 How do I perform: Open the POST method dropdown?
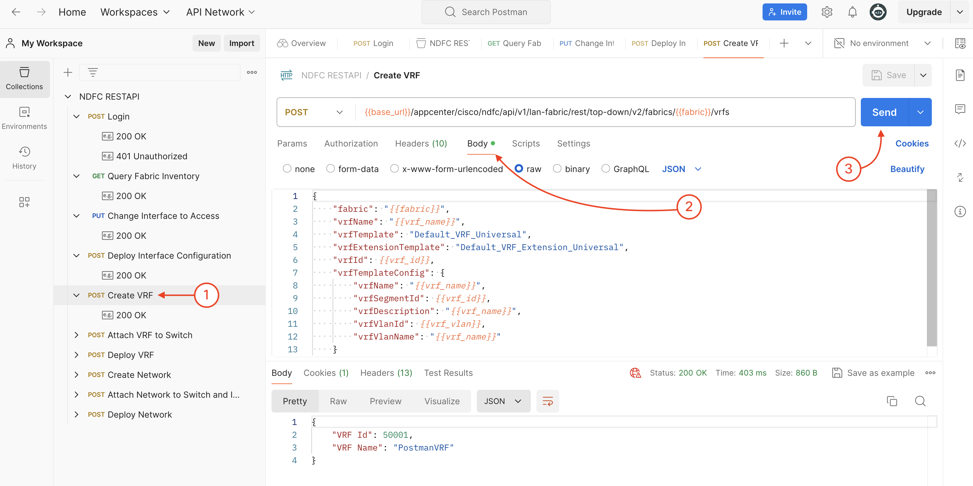314,112
